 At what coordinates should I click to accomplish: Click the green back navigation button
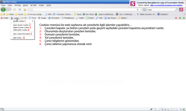pyautogui.click(x=3, y=9)
